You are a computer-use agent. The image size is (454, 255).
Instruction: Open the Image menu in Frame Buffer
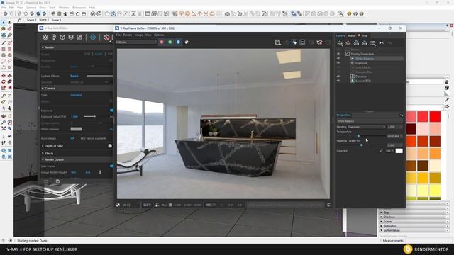[139, 35]
